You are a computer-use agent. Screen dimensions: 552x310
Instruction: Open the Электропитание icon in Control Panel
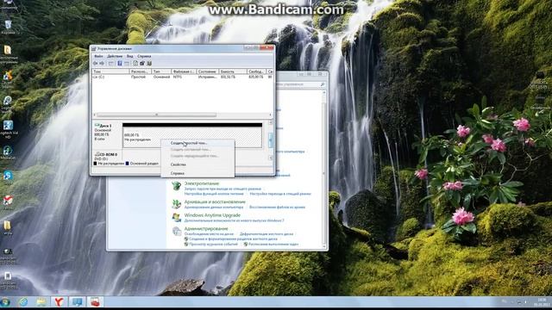tap(176, 186)
